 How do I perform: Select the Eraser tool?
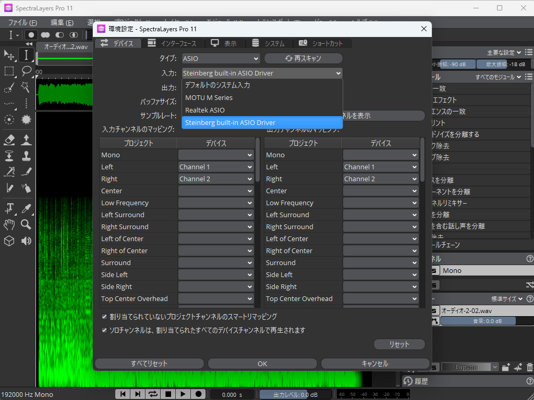(9, 140)
